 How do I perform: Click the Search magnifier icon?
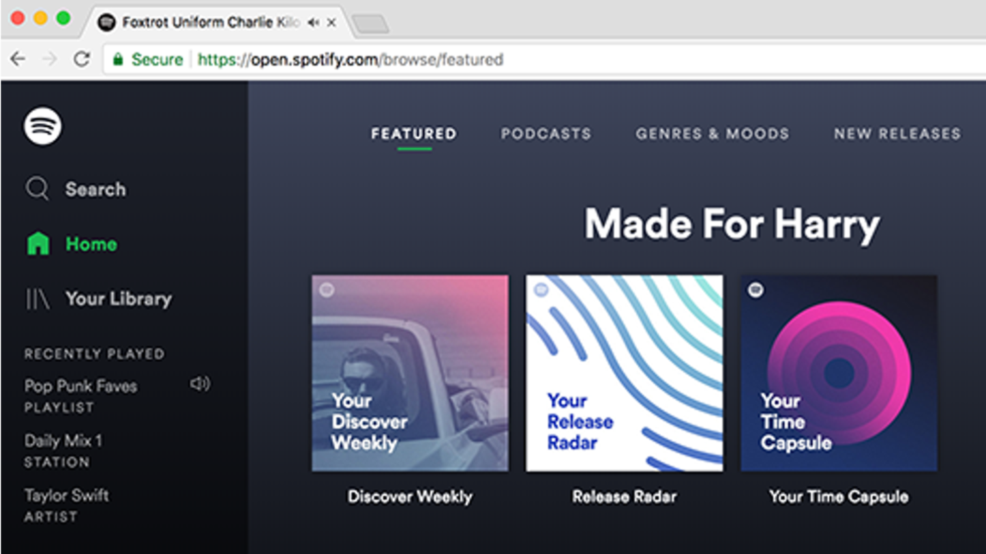[x=37, y=189]
